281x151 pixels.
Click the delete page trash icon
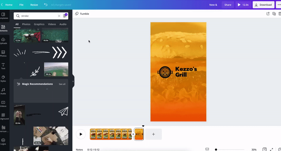[280, 14]
